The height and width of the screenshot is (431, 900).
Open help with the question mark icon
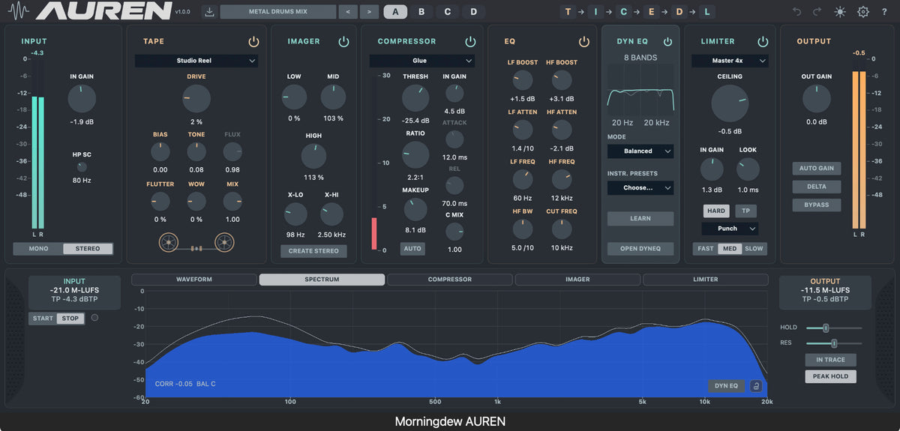point(886,12)
